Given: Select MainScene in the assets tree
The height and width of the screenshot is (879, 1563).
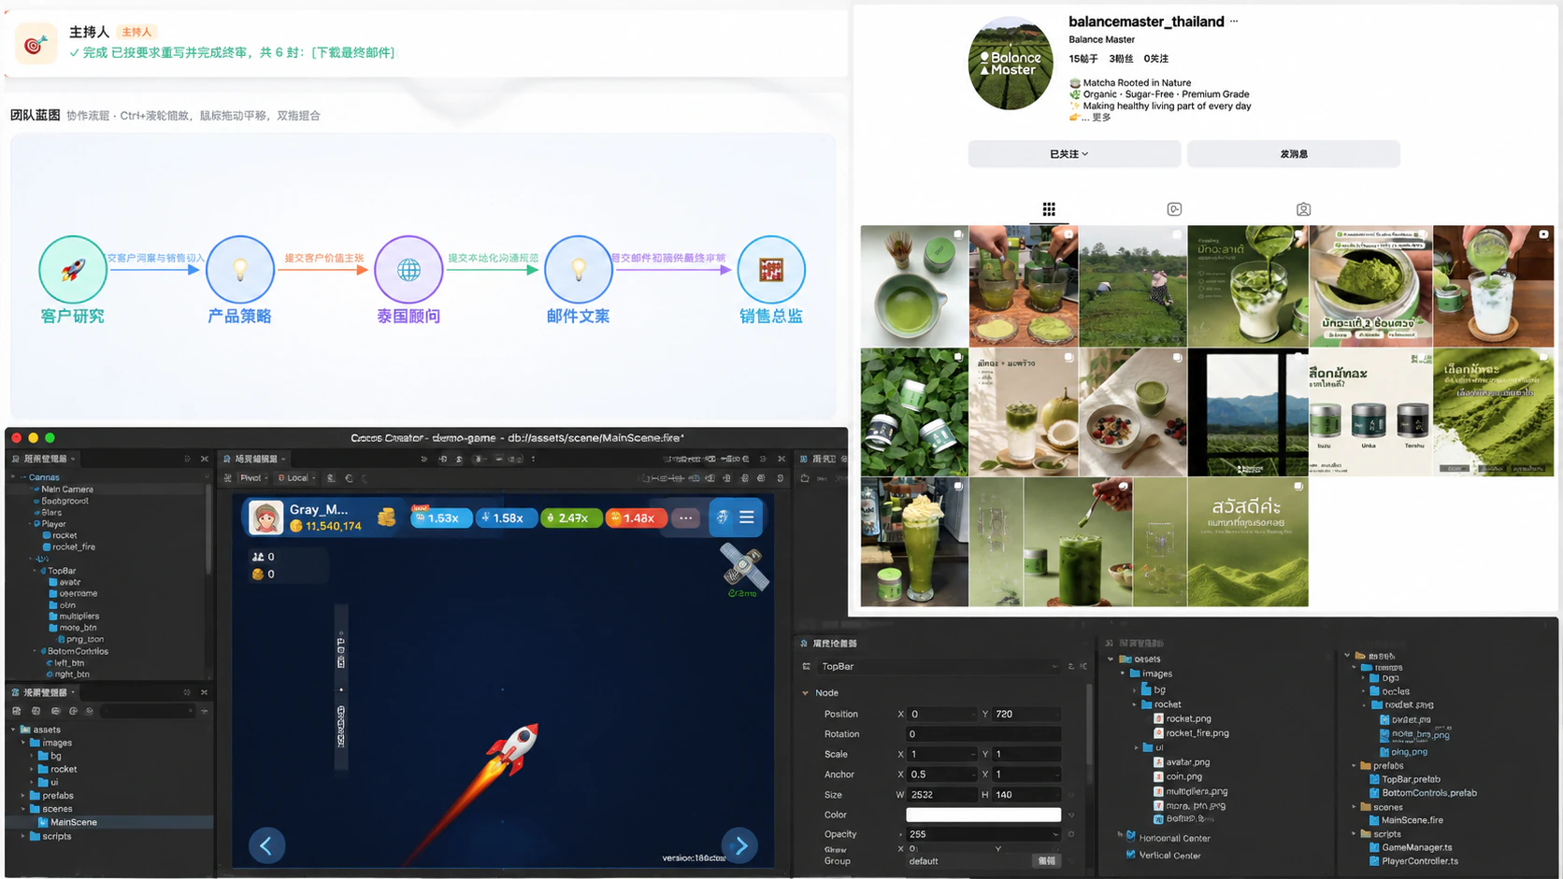Looking at the screenshot, I should [73, 822].
